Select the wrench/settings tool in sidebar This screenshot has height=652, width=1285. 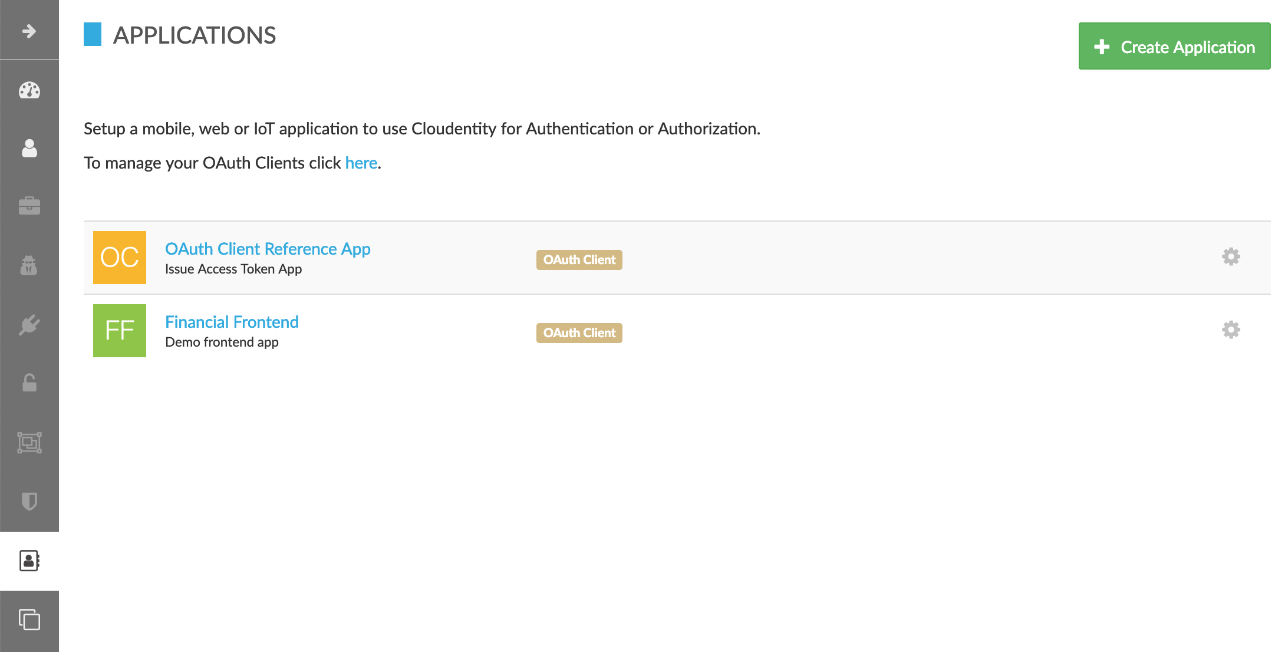[x=30, y=324]
